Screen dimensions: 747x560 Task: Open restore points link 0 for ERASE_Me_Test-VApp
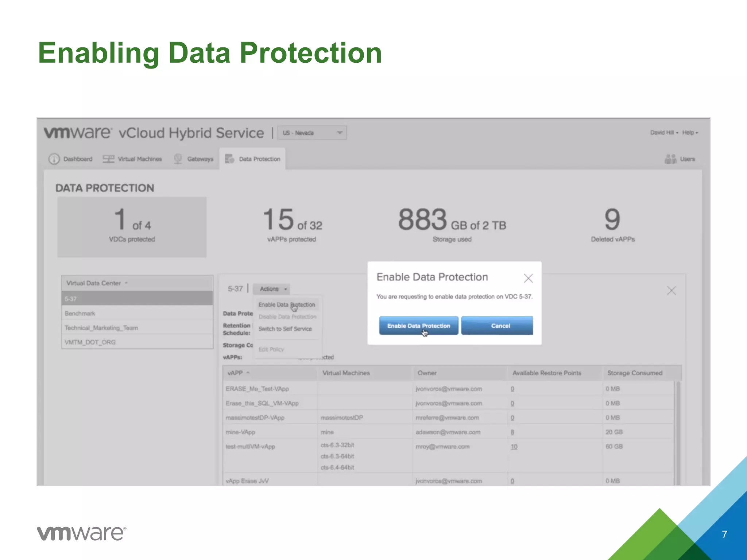(x=512, y=389)
